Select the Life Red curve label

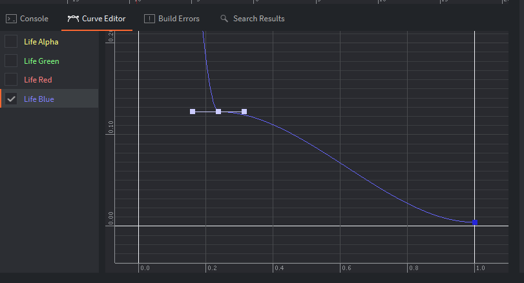pyautogui.click(x=37, y=80)
